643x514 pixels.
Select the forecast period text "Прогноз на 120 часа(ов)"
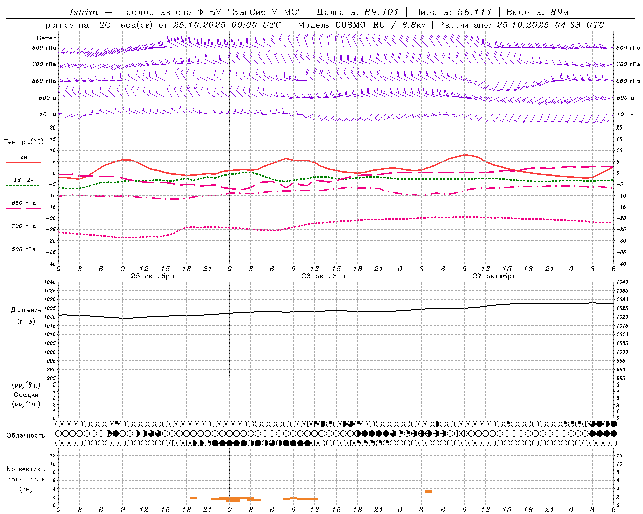[x=96, y=25]
